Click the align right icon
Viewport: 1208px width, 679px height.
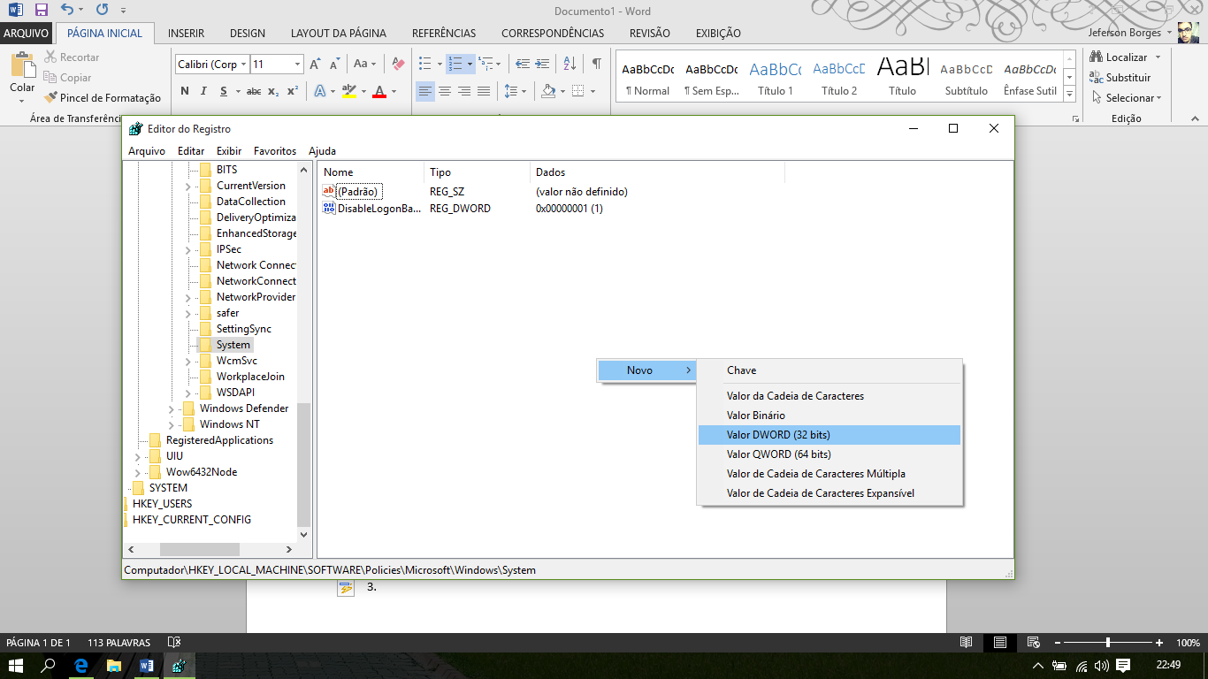(x=464, y=91)
